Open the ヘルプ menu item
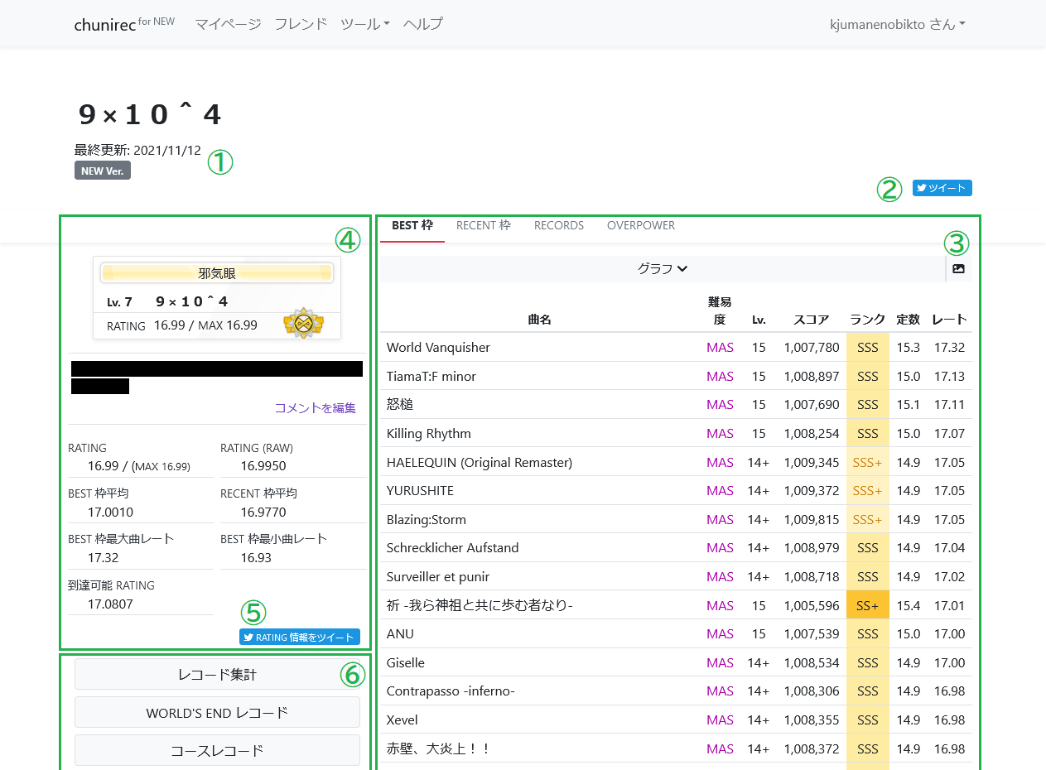Image resolution: width=1046 pixels, height=770 pixels. click(422, 24)
